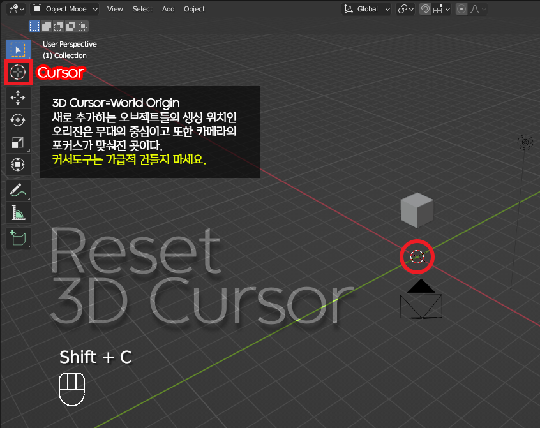Select the Move tool
Screen dimensions: 540x428
[x=19, y=98]
